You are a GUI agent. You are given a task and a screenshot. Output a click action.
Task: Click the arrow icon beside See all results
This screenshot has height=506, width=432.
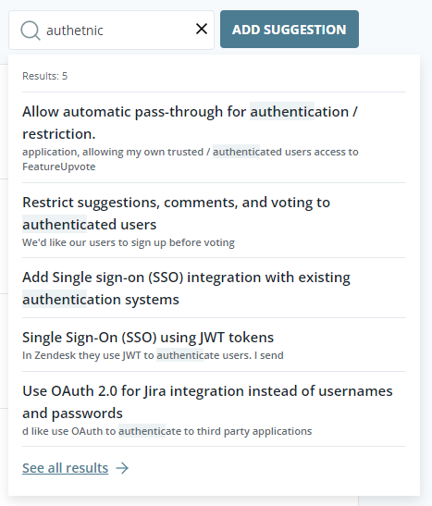[122, 468]
